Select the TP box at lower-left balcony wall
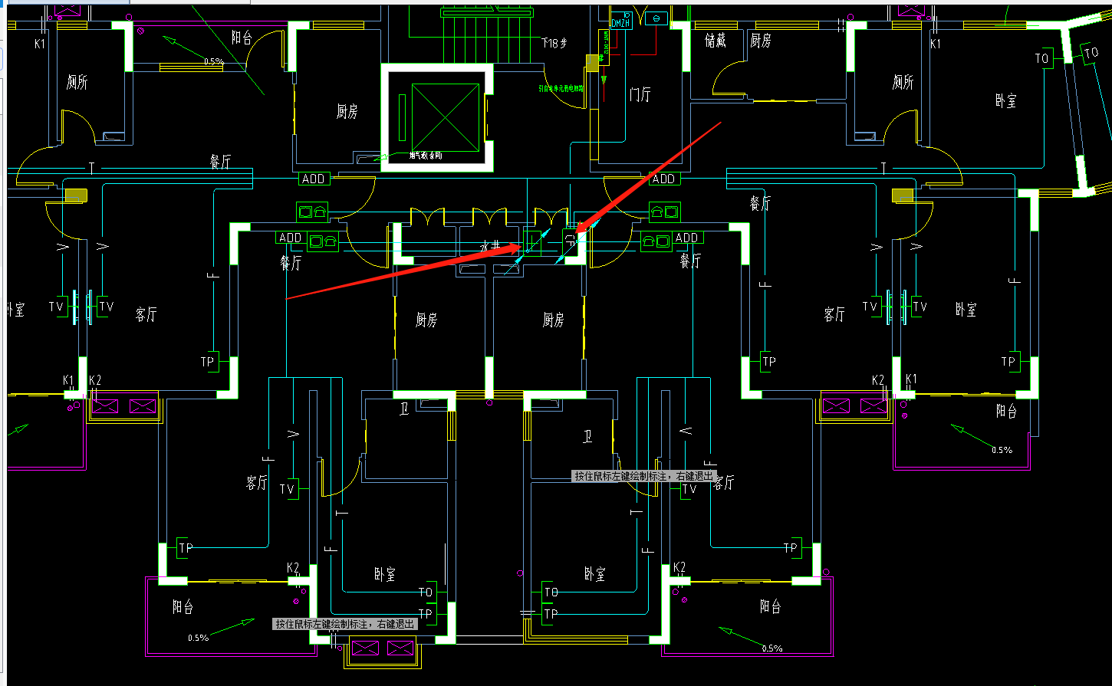Viewport: 1112px width, 686px height. 186,547
